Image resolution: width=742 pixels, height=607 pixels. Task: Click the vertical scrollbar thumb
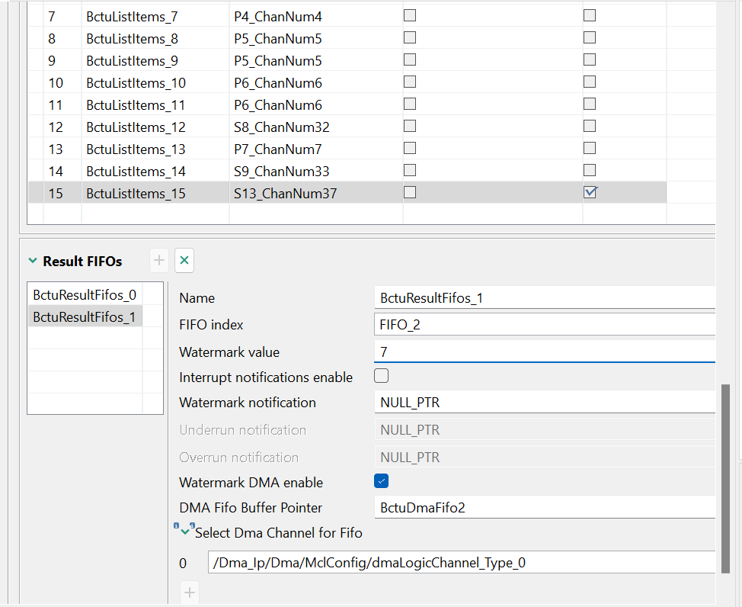click(x=725, y=479)
